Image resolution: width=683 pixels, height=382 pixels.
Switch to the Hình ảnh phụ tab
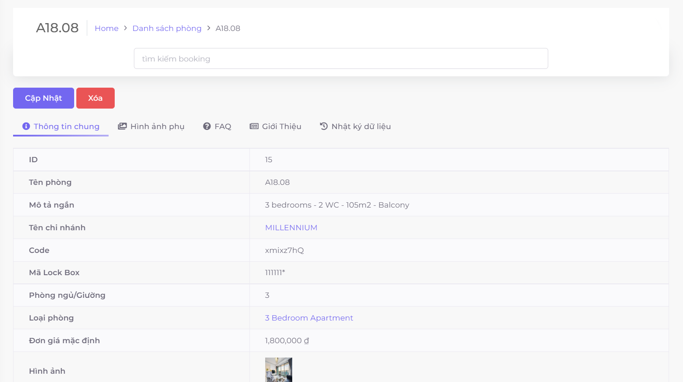157,126
